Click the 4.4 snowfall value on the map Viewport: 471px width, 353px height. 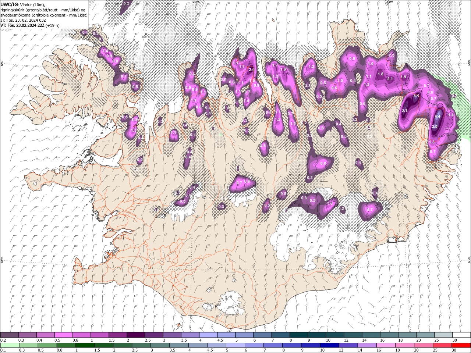(x=438, y=116)
